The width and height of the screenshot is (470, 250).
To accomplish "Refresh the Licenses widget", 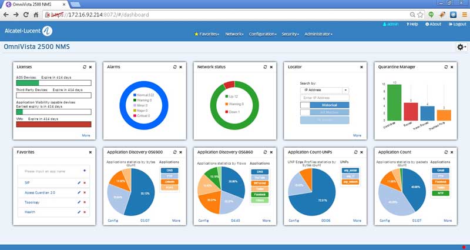I will (x=85, y=67).
